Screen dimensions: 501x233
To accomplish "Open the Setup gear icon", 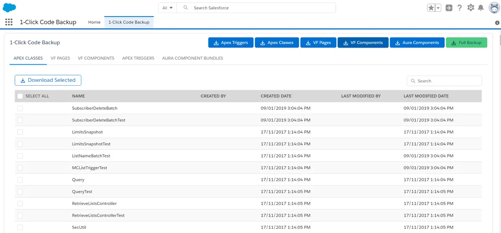I will click(471, 8).
